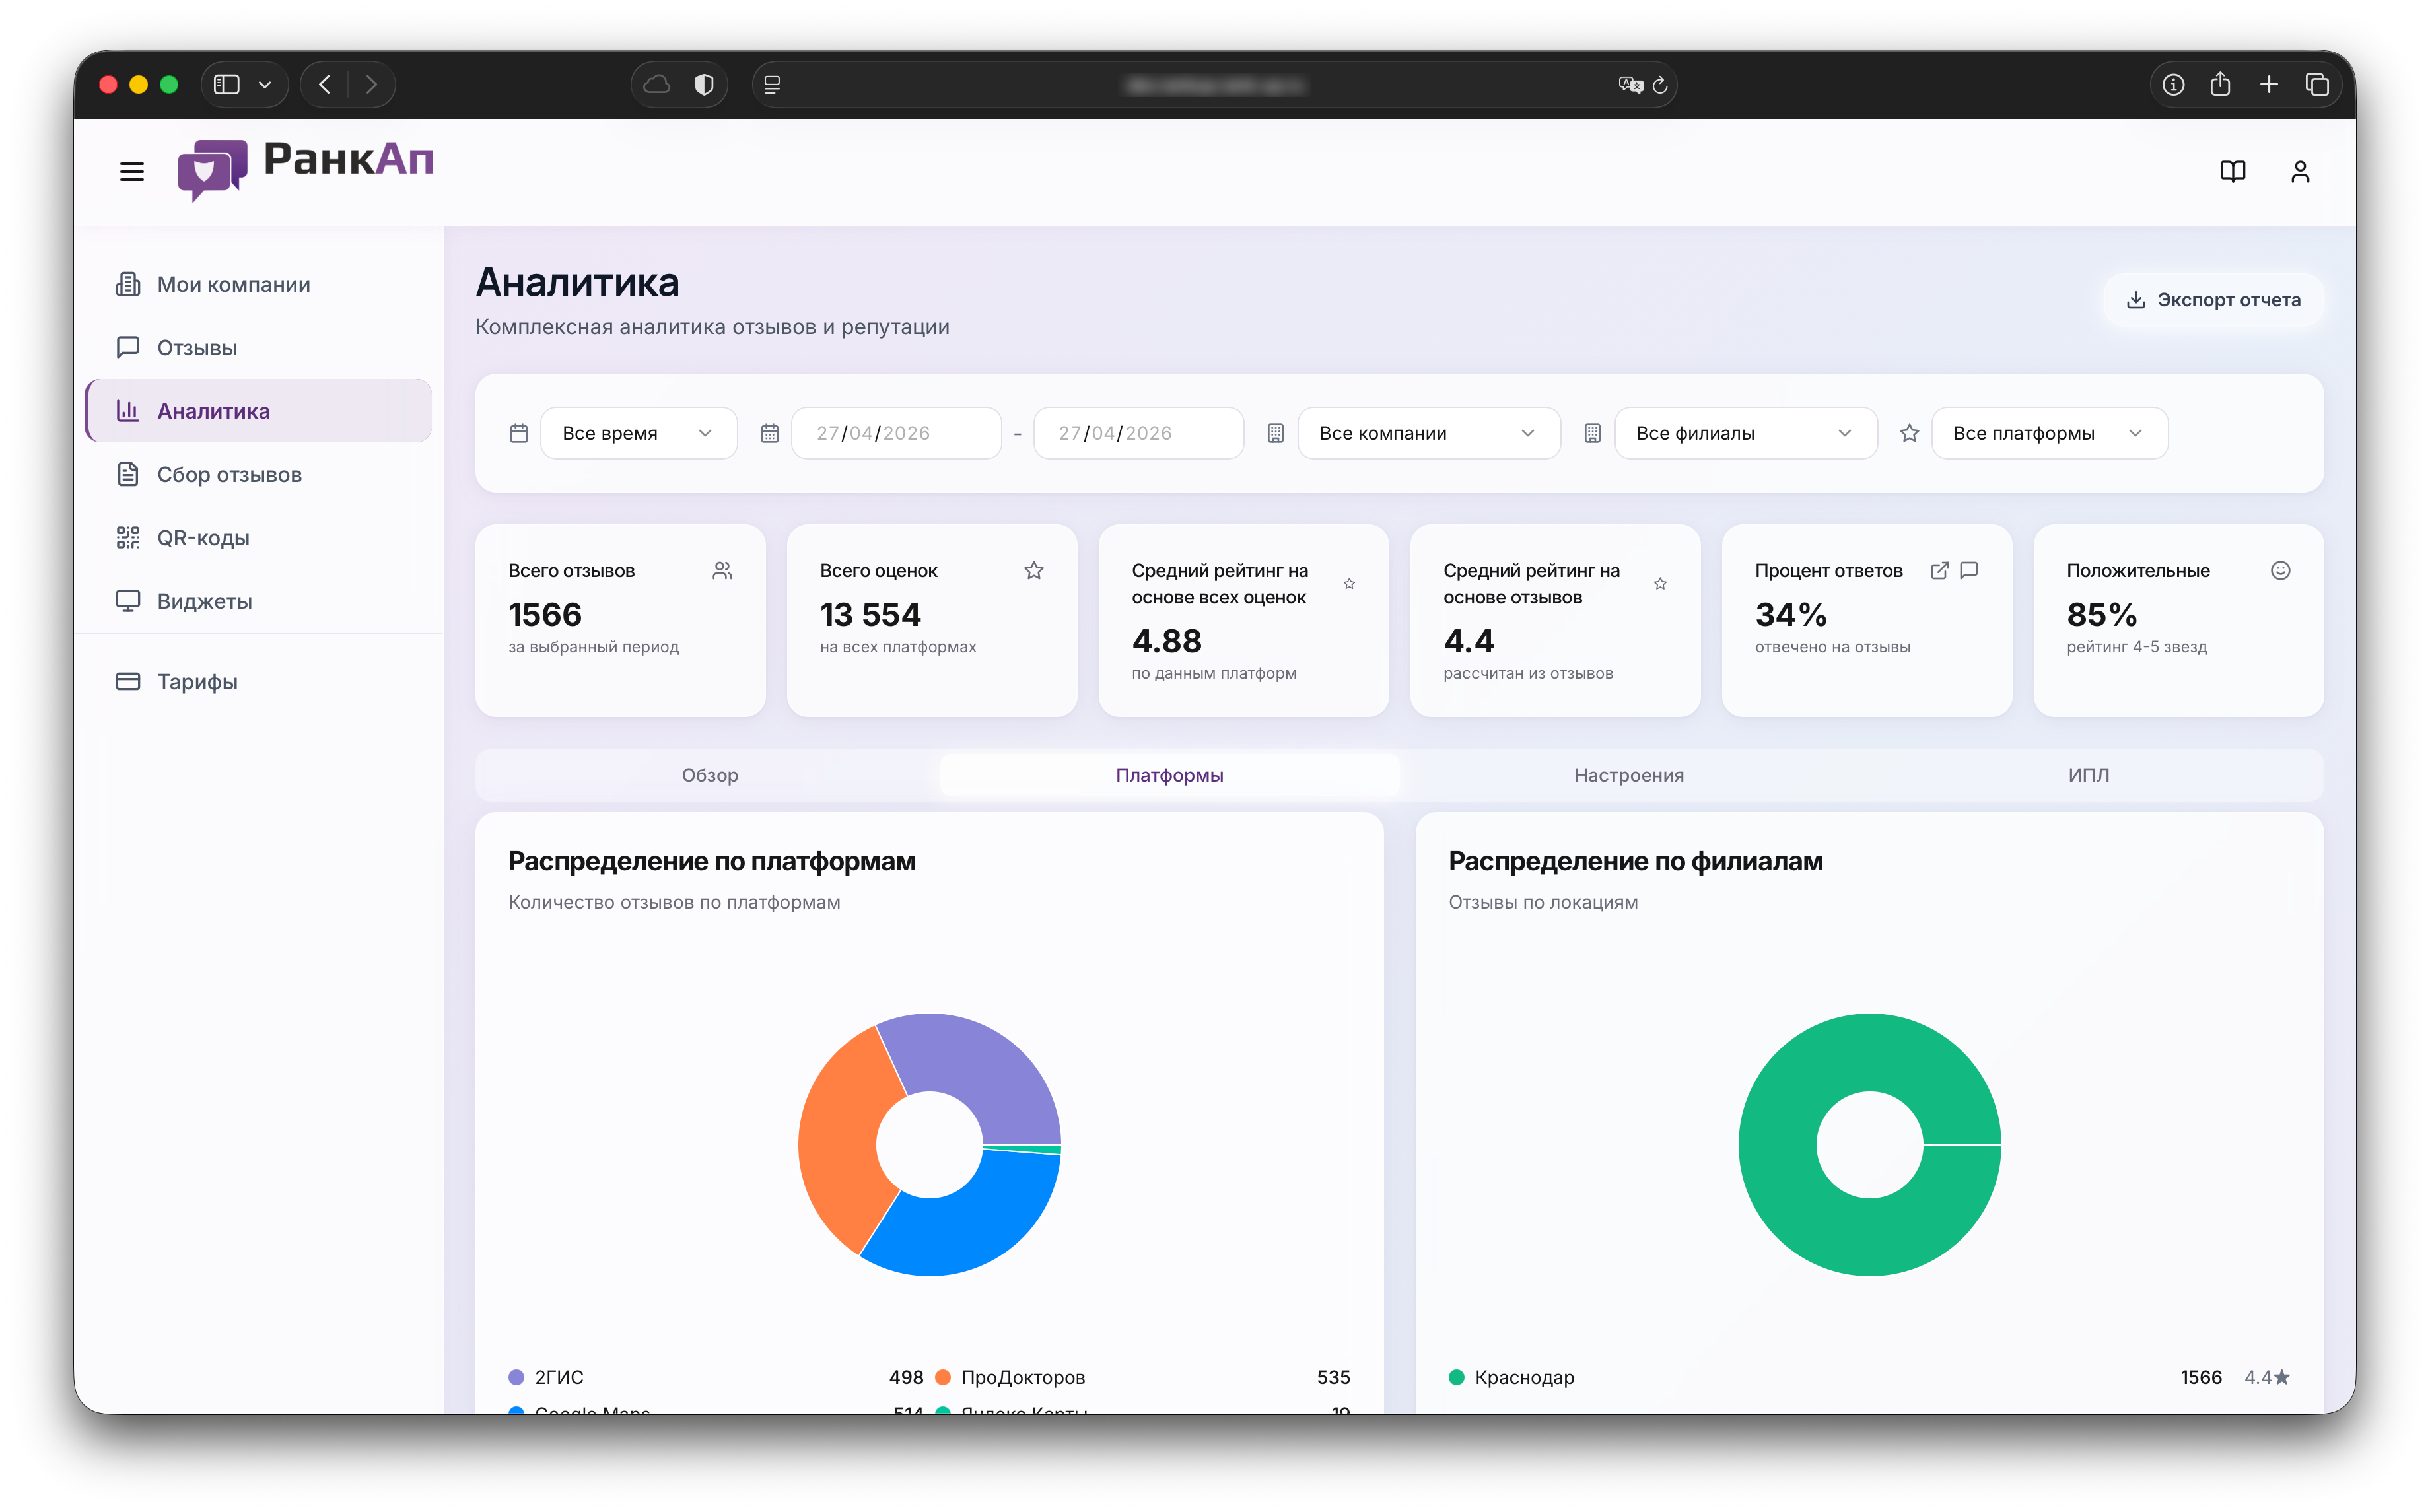This screenshot has height=1512, width=2430.
Task: Expand Все компании dropdown
Action: click(1428, 433)
